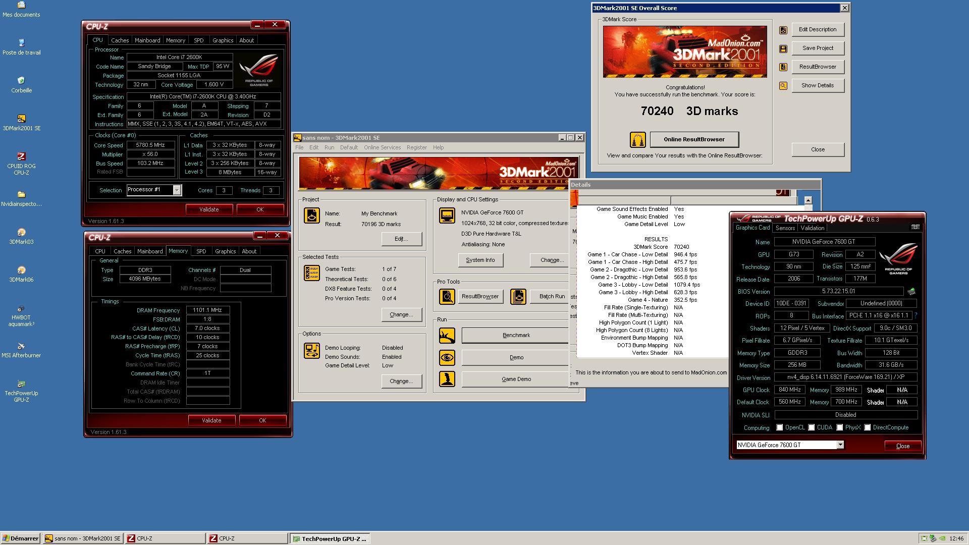Click the Benchmark run icon

pos(447,336)
